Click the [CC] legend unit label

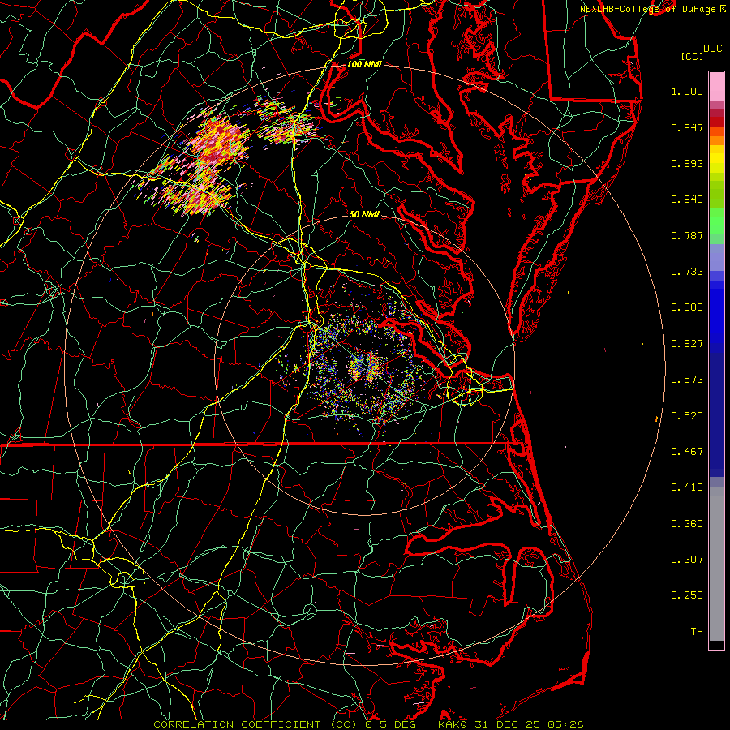pyautogui.click(x=692, y=56)
